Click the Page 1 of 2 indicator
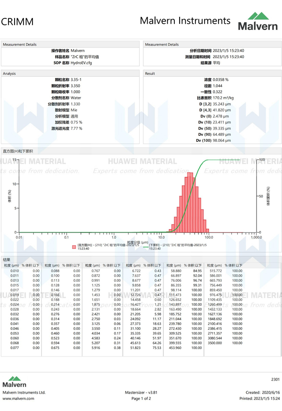282x411 pixels. [141, 398]
